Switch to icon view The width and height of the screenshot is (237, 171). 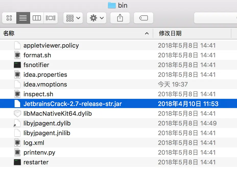click(x=9, y=18)
